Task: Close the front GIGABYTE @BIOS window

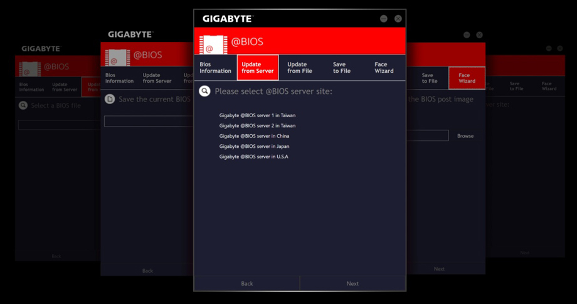Action: pyautogui.click(x=398, y=19)
